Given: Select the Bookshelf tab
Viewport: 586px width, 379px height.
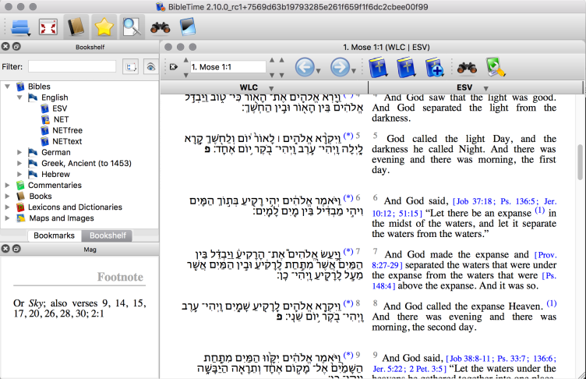Looking at the screenshot, I should [108, 235].
